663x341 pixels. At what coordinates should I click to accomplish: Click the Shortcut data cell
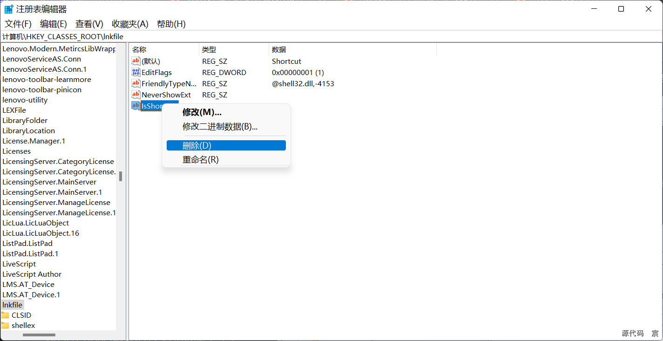(287, 61)
